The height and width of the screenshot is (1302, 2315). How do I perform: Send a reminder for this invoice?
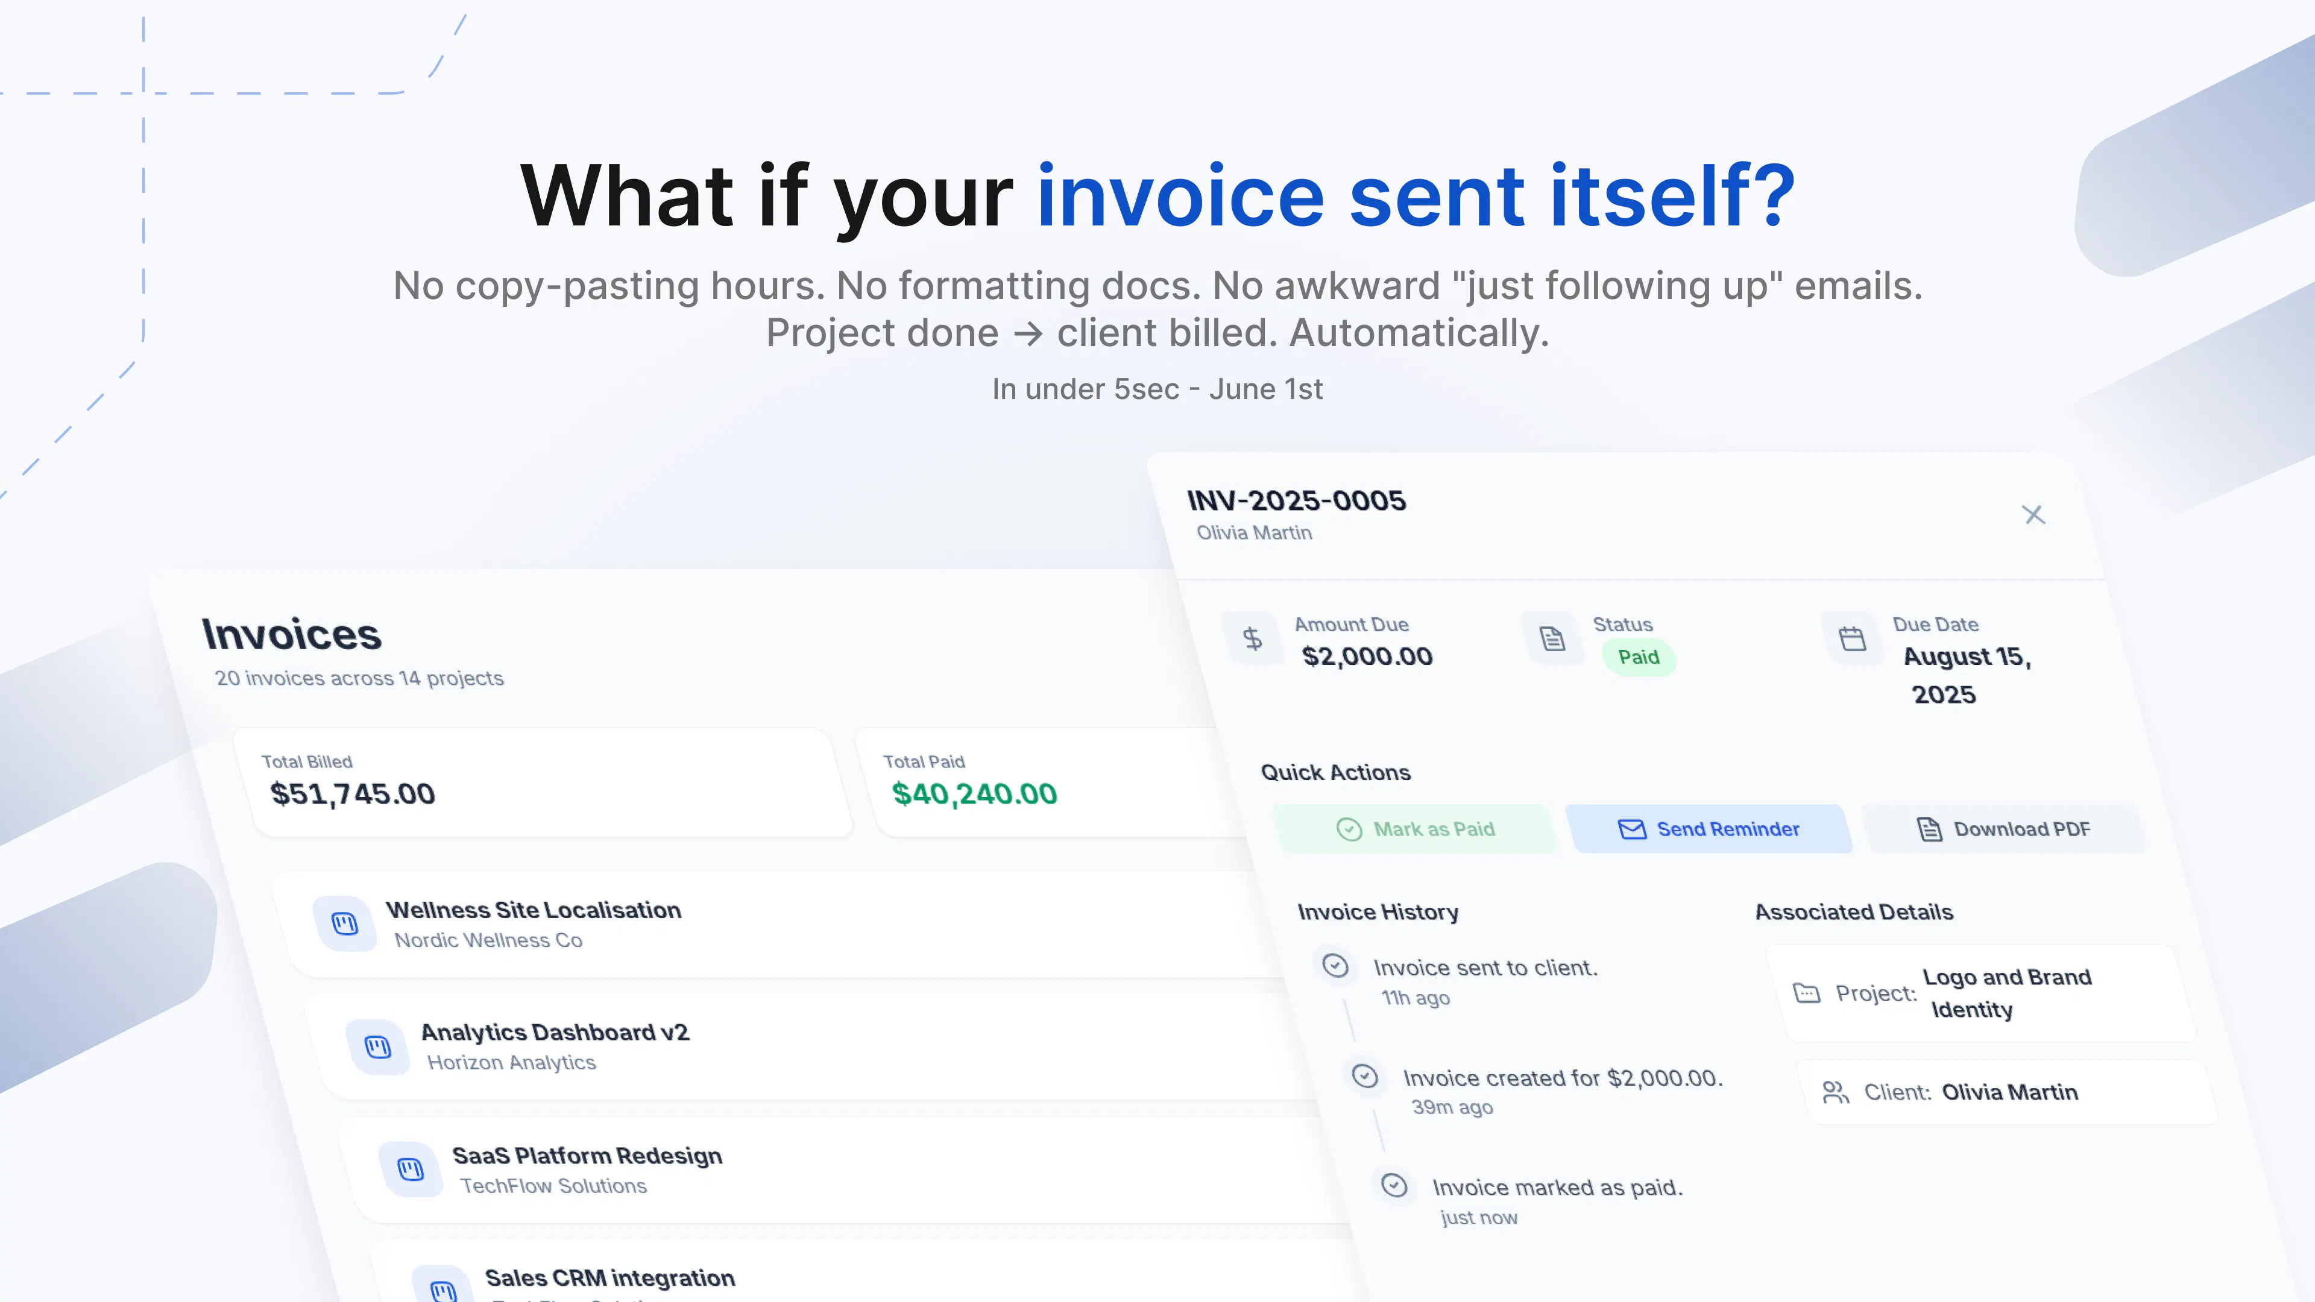(x=1709, y=828)
